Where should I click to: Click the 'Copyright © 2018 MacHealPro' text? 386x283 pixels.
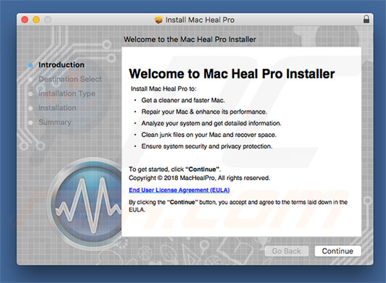[x=199, y=178]
